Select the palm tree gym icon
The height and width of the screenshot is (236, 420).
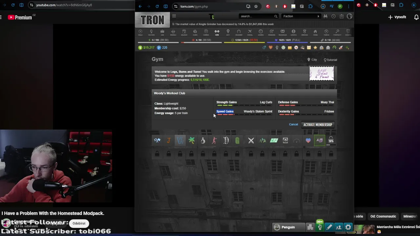[192, 141]
